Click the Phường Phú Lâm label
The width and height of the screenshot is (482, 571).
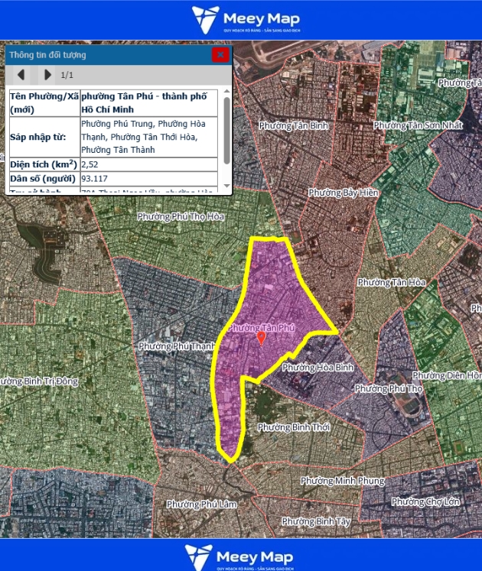click(202, 504)
